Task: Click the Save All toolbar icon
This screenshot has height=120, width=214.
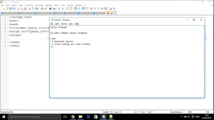Action: pyautogui.click(x=14, y=9)
